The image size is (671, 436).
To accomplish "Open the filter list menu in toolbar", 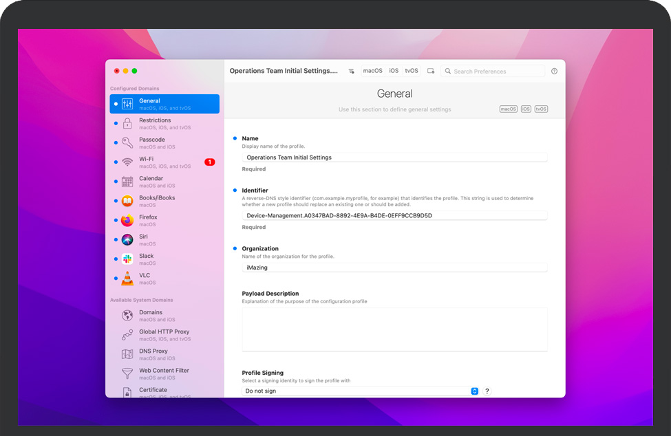I will [x=351, y=71].
